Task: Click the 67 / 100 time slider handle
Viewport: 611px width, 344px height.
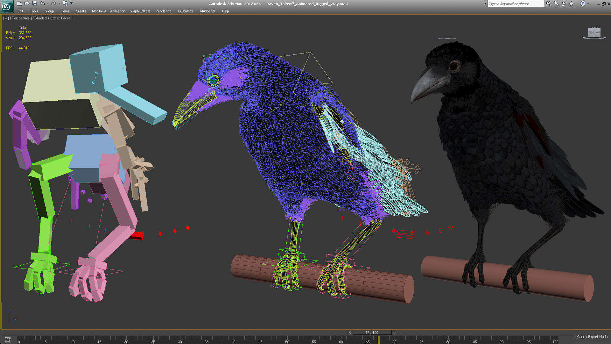Action: pyautogui.click(x=372, y=333)
